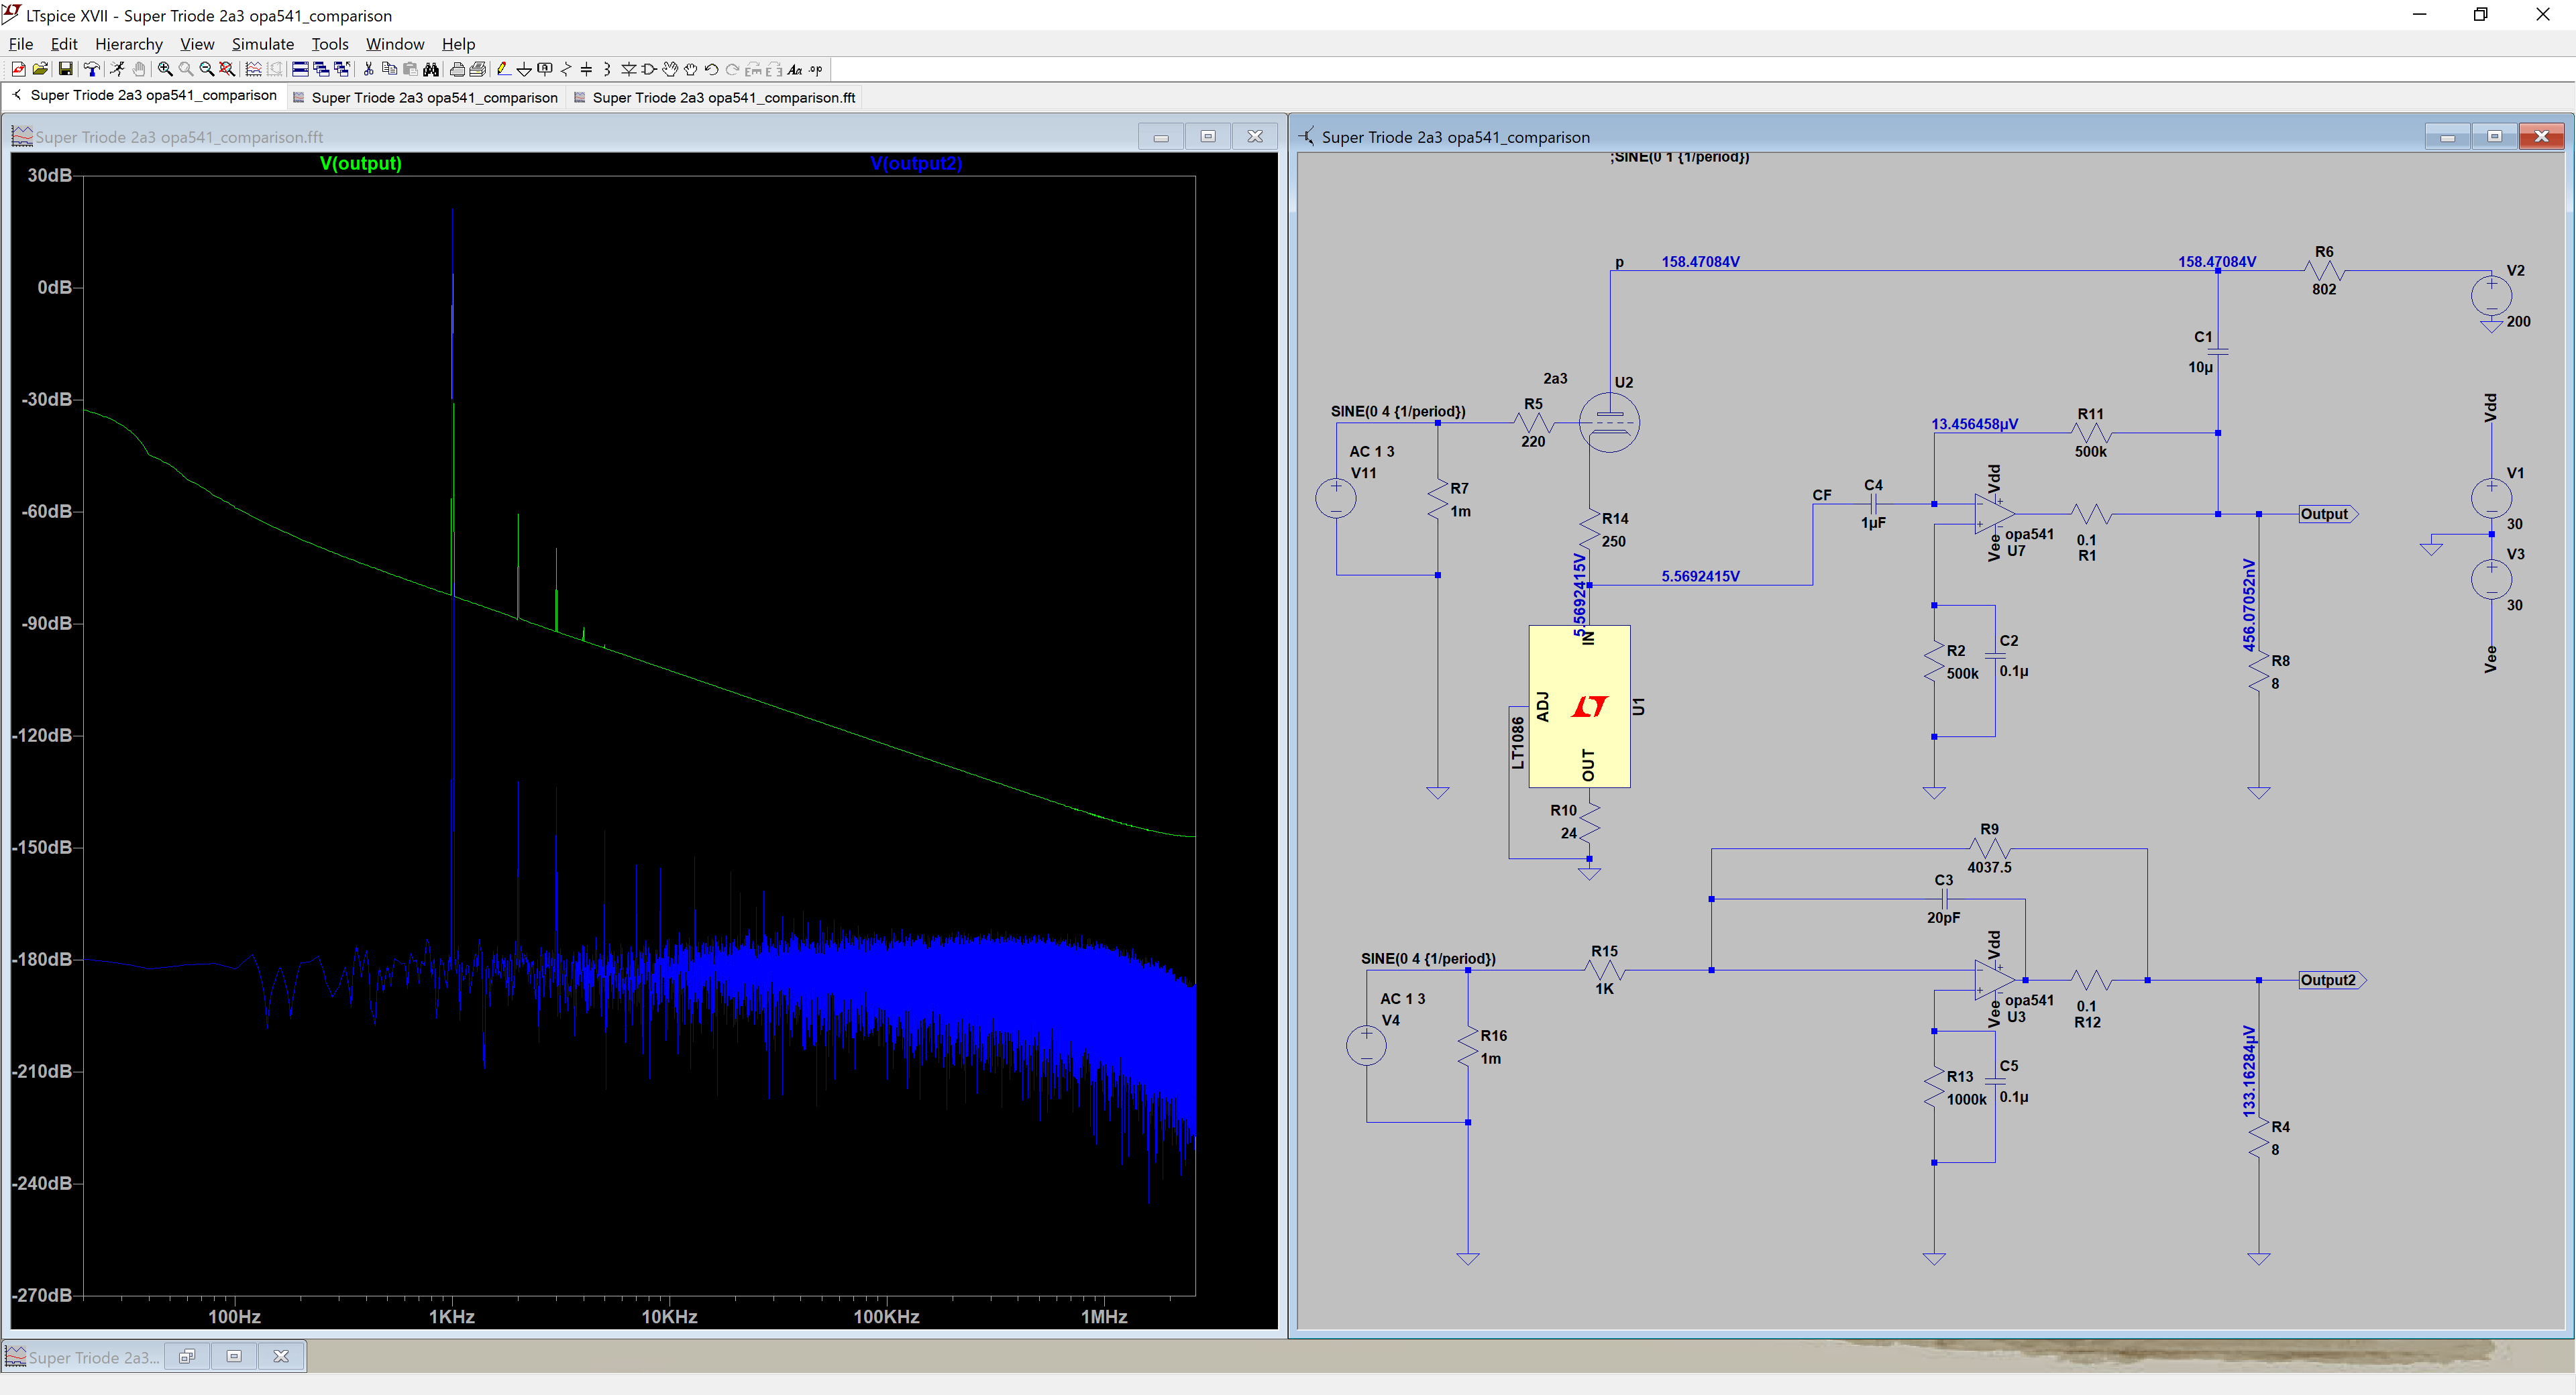Maximize the FFT plot sub-window

1208,136
